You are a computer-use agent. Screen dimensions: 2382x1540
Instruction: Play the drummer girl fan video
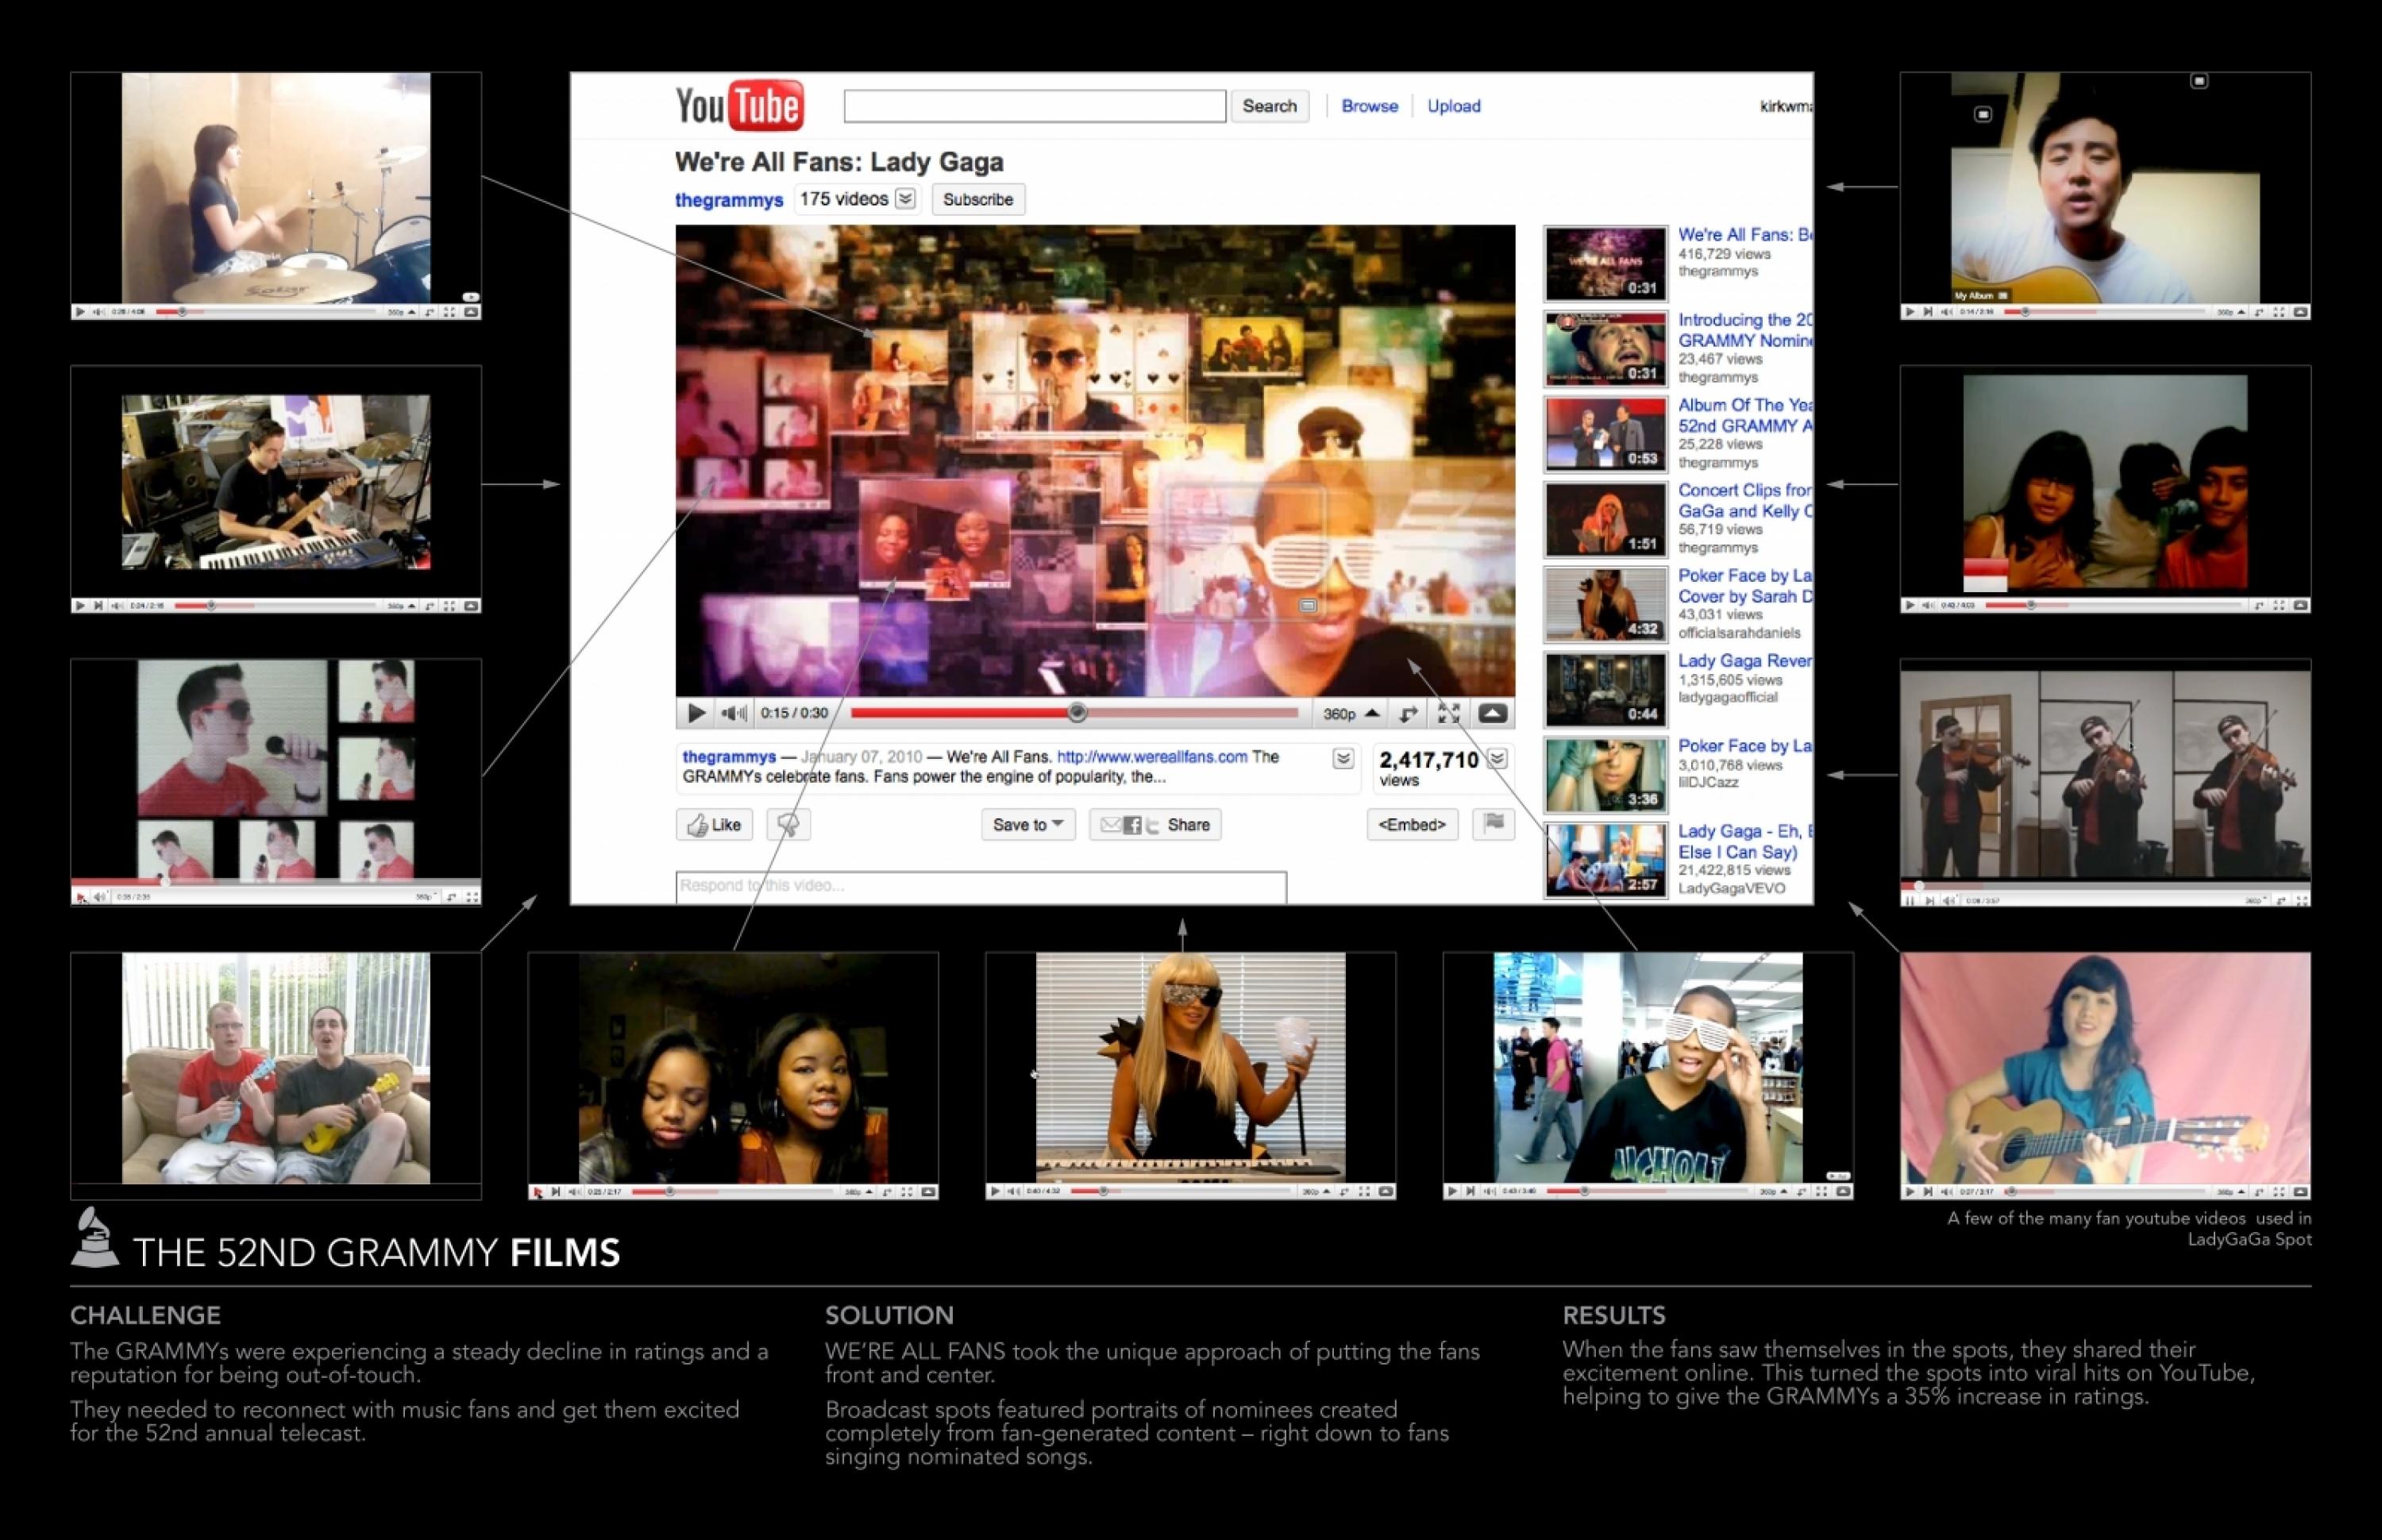tap(80, 312)
